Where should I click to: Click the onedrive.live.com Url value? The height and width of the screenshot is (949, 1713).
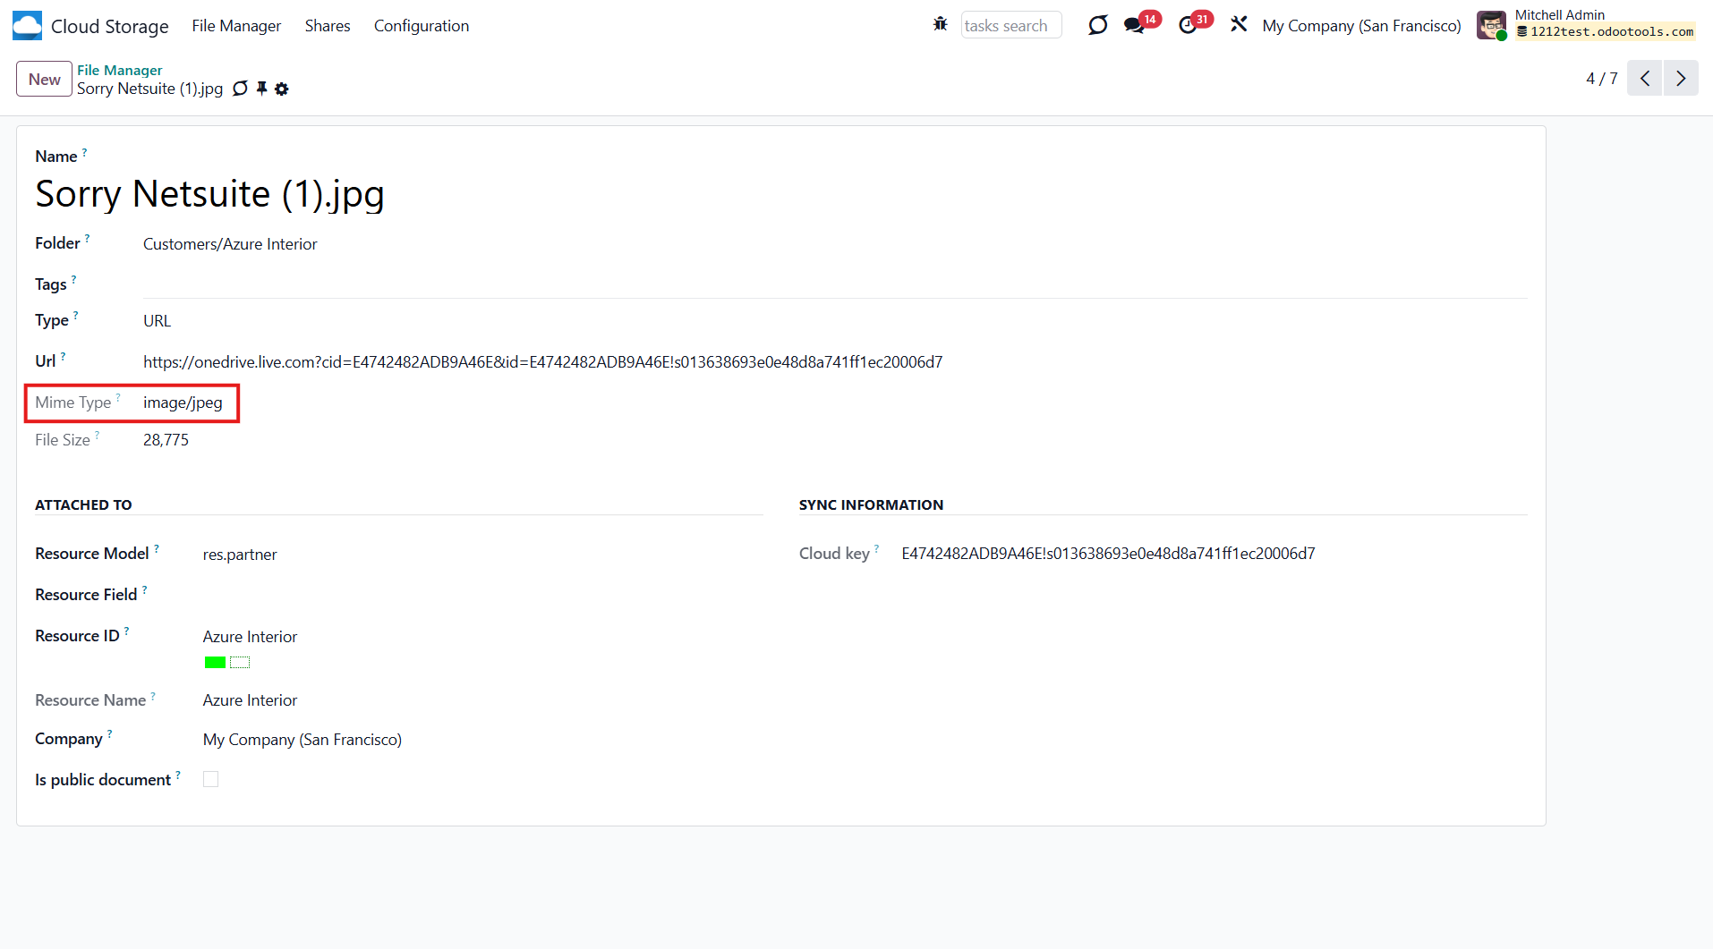(542, 362)
